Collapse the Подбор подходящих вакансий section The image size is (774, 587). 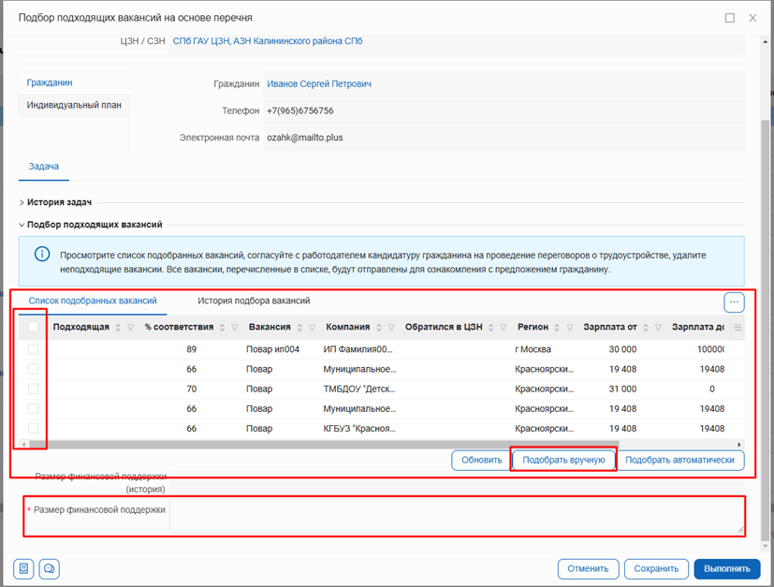tap(94, 225)
